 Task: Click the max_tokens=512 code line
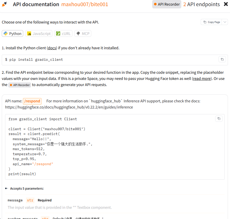click(x=29, y=149)
